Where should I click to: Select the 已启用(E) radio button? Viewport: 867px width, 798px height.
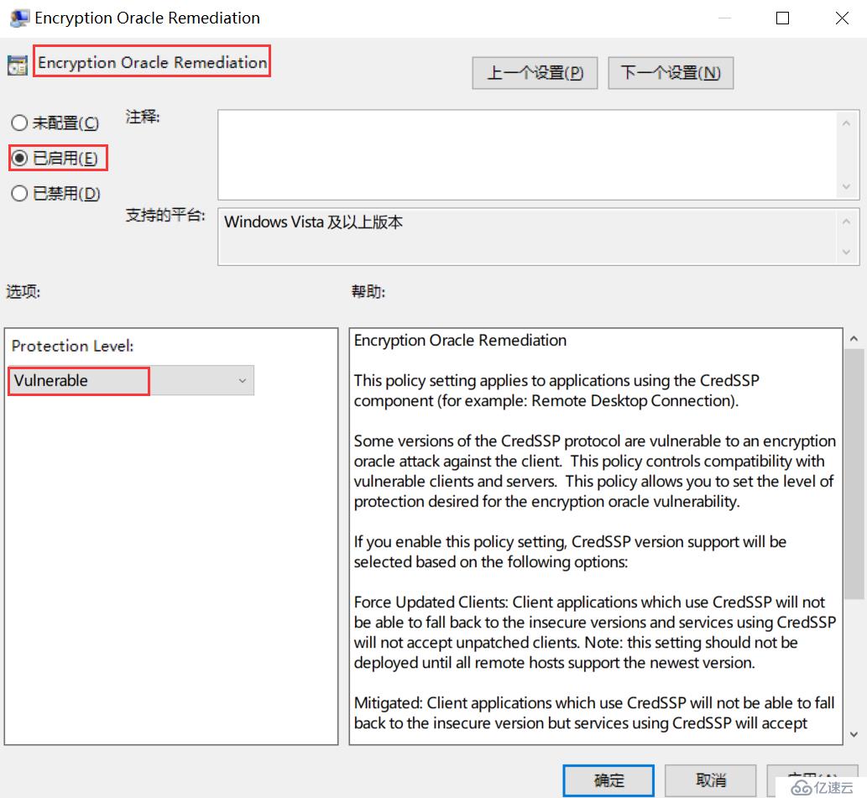tap(55, 158)
